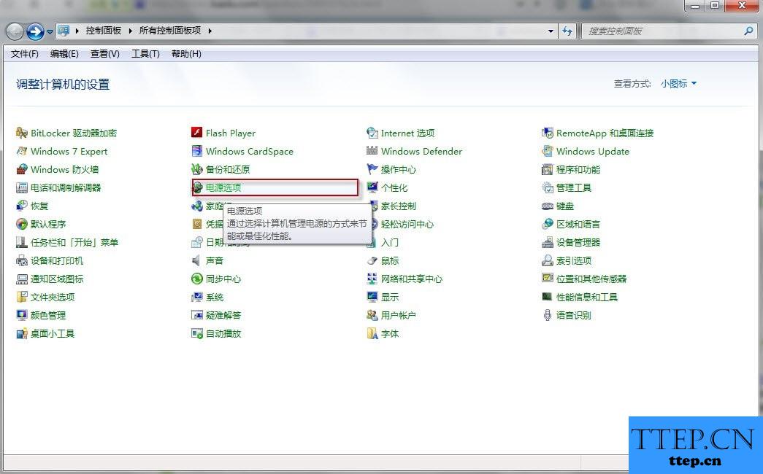
Task: Open the 文件(F) menu
Action: pos(24,53)
